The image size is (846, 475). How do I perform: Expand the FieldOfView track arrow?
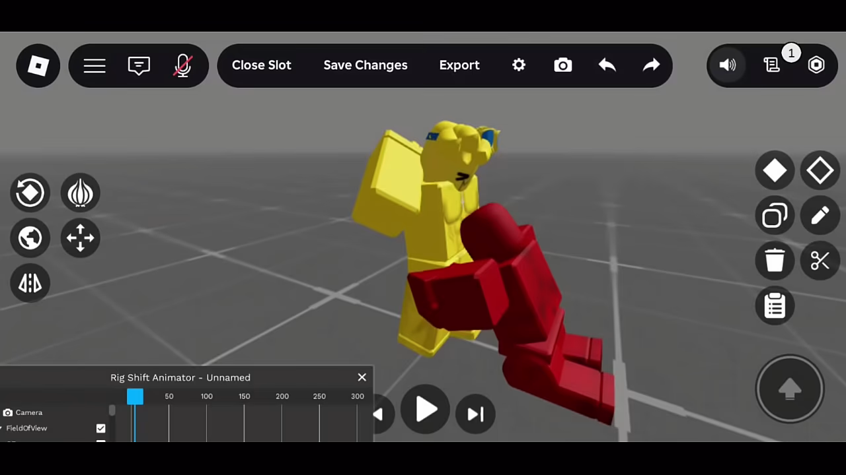coord(2,428)
